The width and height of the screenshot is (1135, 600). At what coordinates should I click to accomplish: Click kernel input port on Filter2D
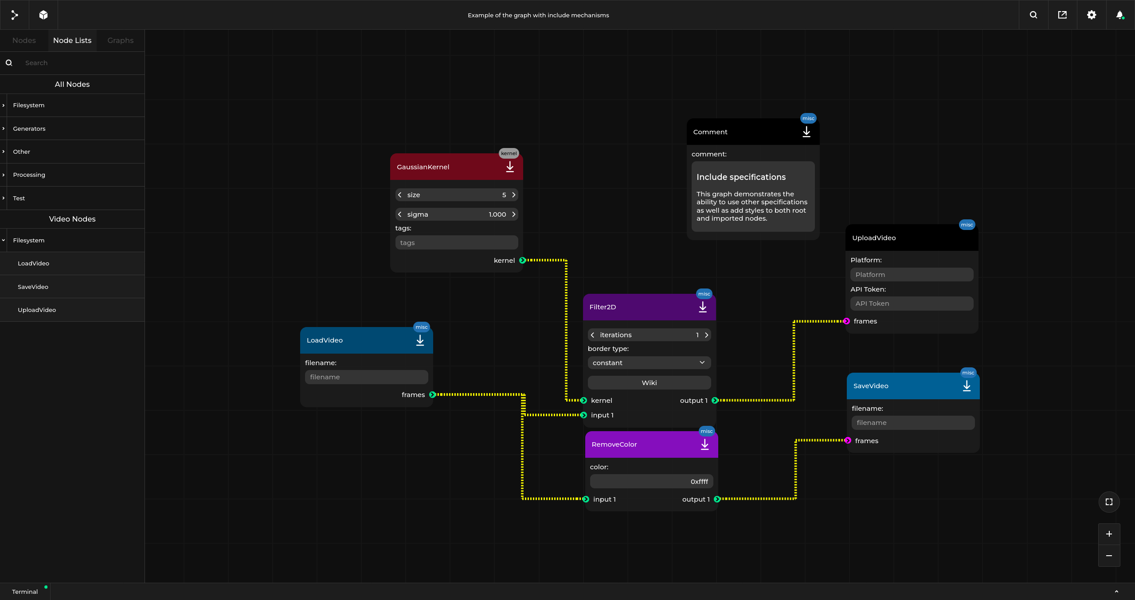click(x=584, y=401)
